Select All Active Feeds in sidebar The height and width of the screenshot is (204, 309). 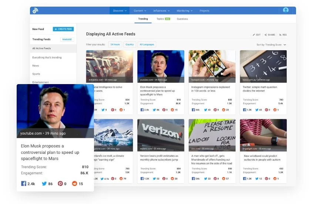tap(53, 48)
